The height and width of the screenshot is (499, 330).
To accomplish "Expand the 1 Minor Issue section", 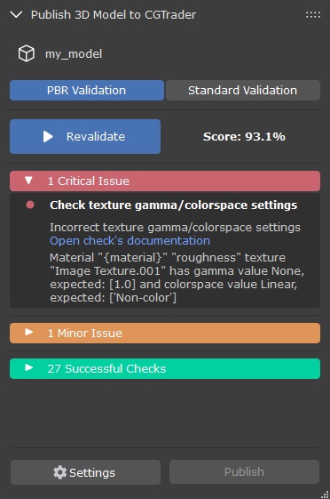I will [x=165, y=333].
